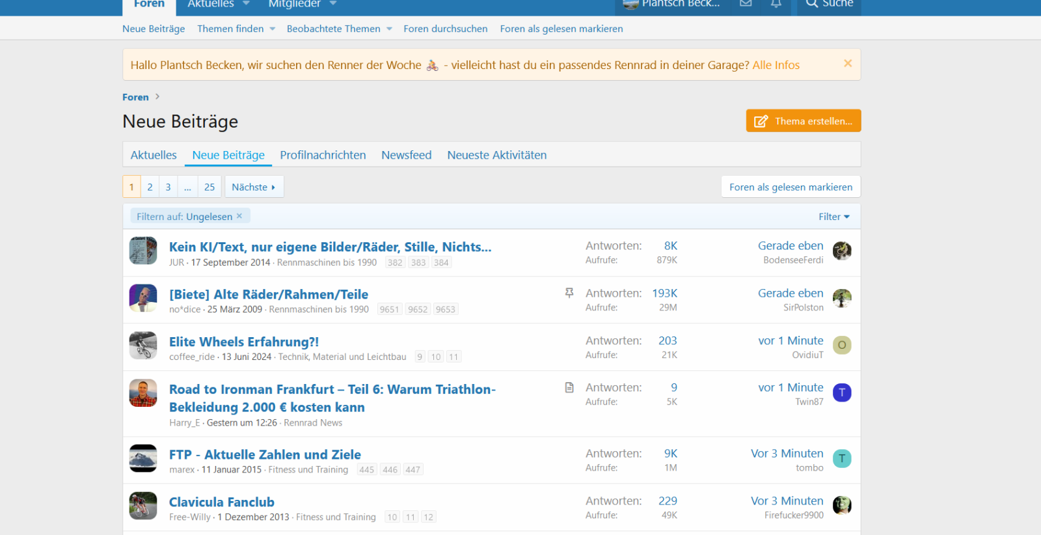Expand the Filter dropdown
The width and height of the screenshot is (1041, 535).
point(833,217)
